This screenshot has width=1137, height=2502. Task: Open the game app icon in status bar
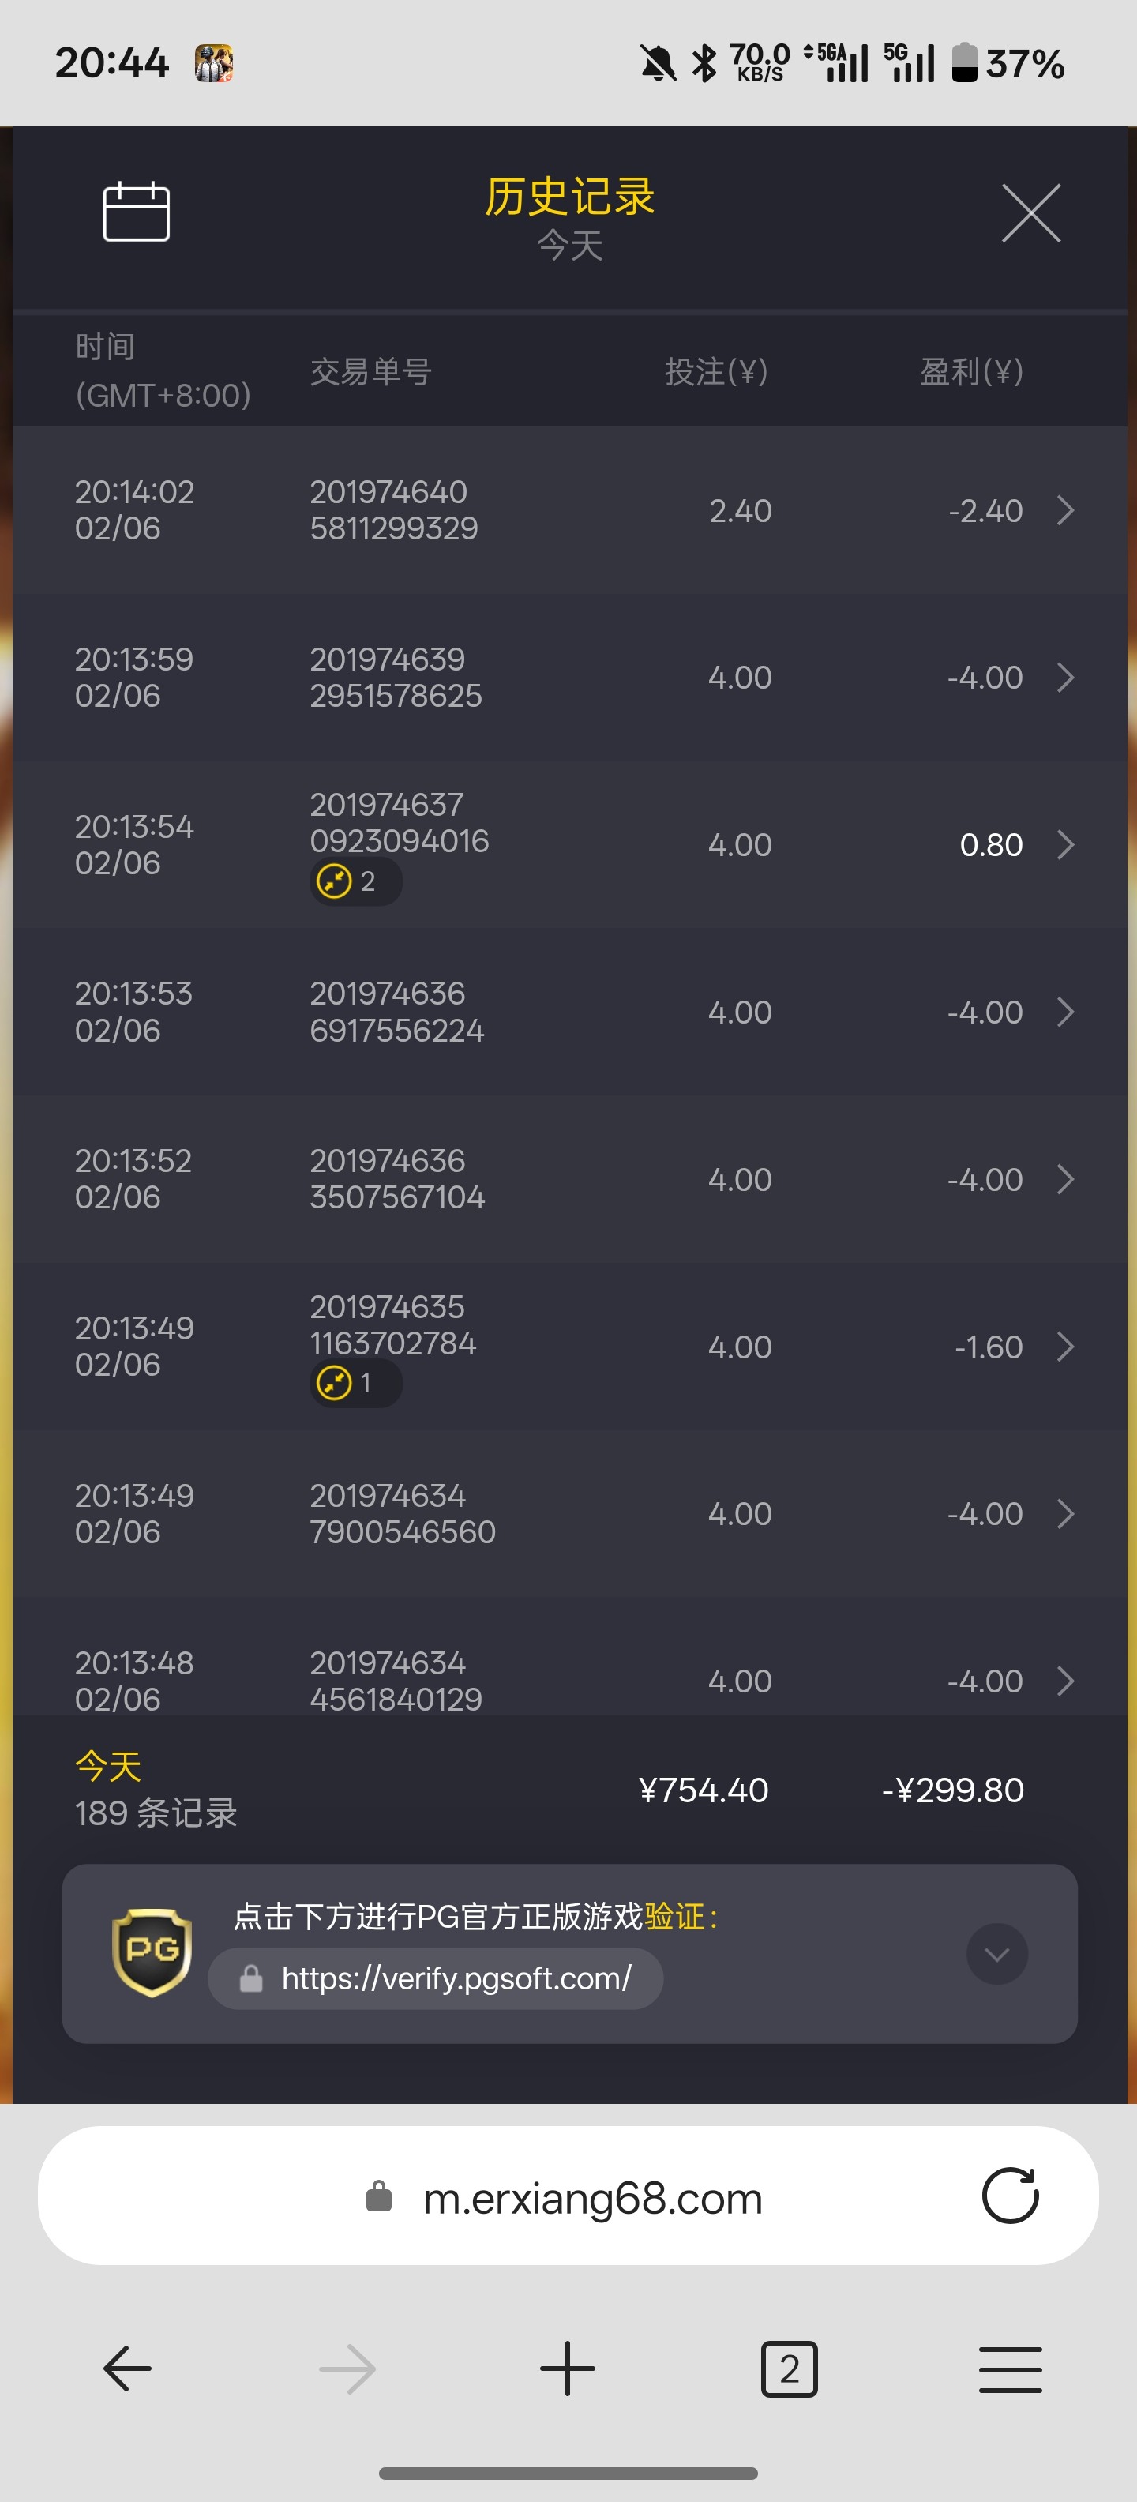pos(214,63)
